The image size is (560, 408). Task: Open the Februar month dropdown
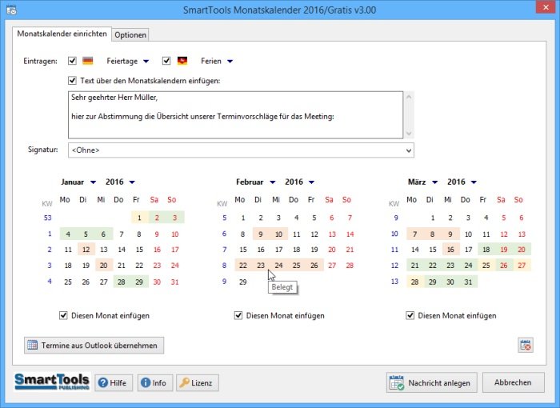(273, 182)
